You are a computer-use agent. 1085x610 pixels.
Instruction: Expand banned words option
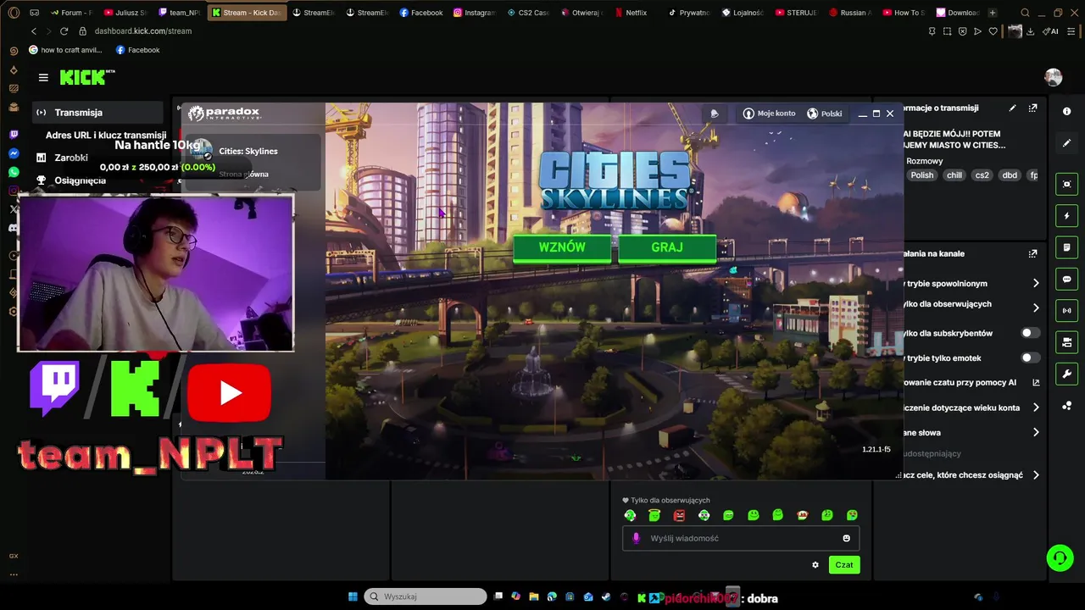pos(1036,432)
